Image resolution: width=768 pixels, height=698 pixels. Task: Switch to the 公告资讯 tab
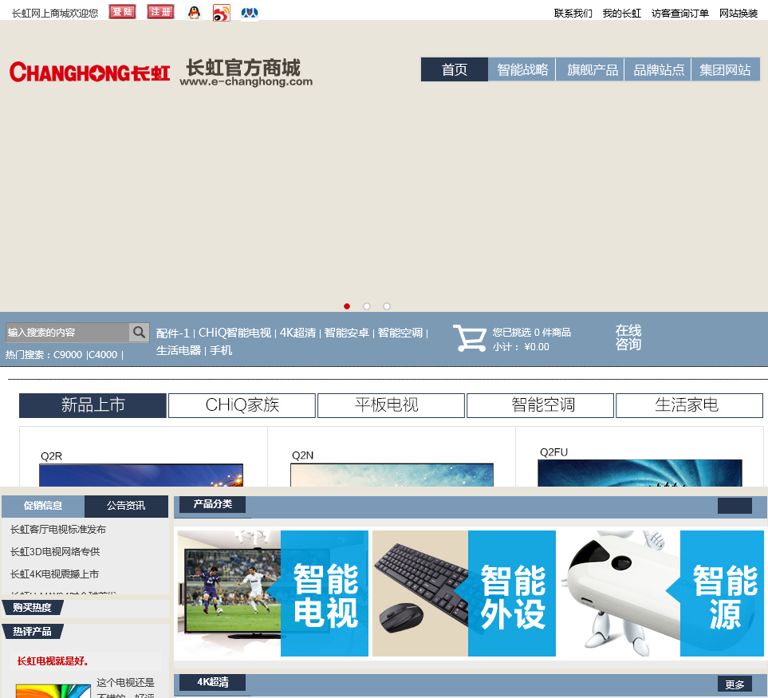[x=126, y=506]
